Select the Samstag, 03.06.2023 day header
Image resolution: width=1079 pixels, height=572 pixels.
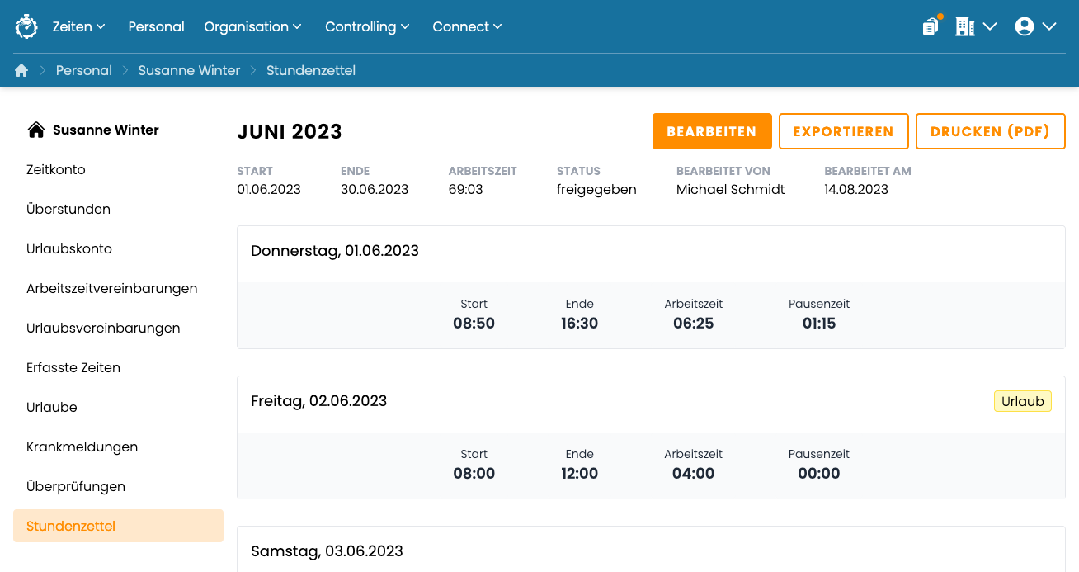(327, 551)
